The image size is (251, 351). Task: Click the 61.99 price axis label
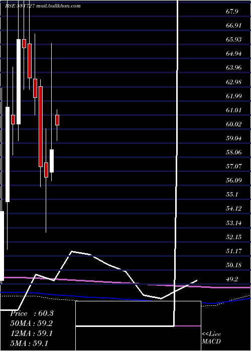coord(234,96)
